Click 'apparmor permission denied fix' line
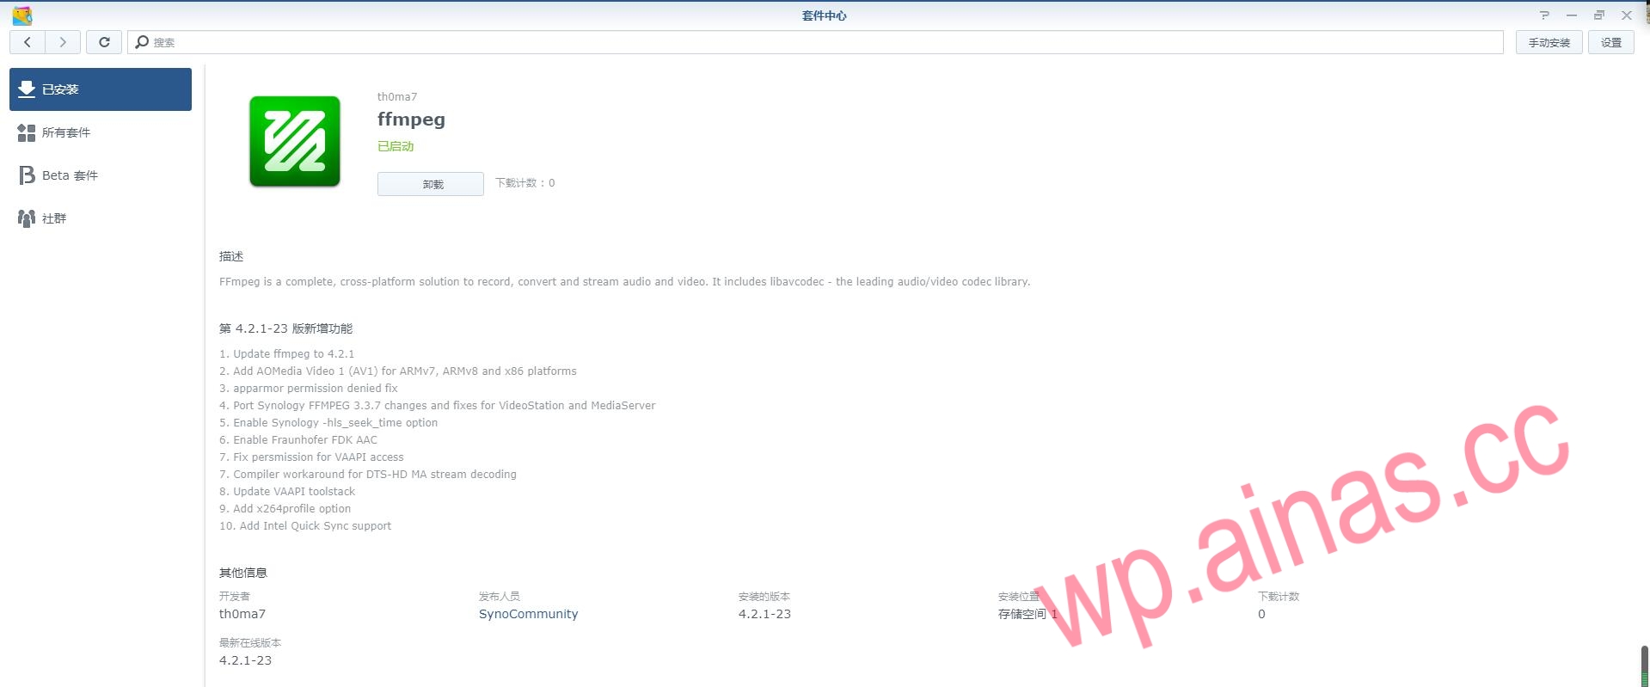This screenshot has width=1650, height=687. 309,389
